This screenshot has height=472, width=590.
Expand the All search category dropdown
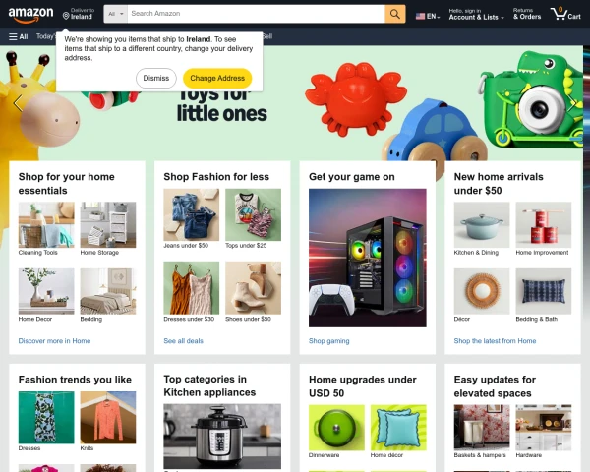(115, 14)
